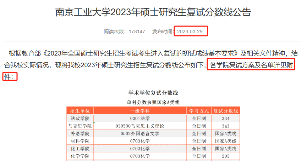The width and height of the screenshot is (307, 161).
Task: Select the score cell 334
Action: [x=226, y=119]
